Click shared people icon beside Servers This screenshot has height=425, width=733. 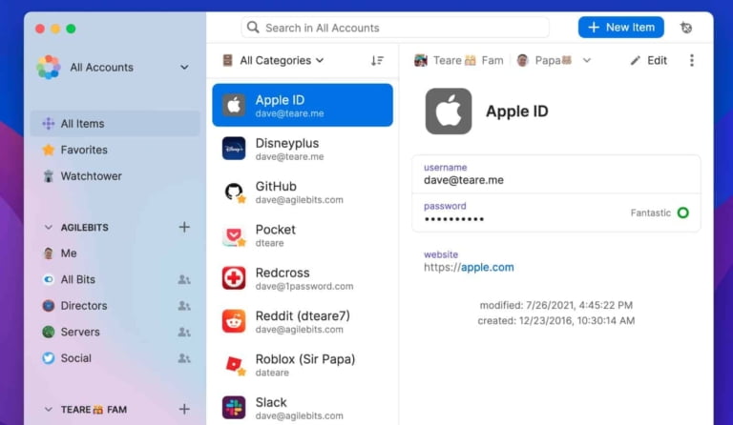pyautogui.click(x=184, y=332)
